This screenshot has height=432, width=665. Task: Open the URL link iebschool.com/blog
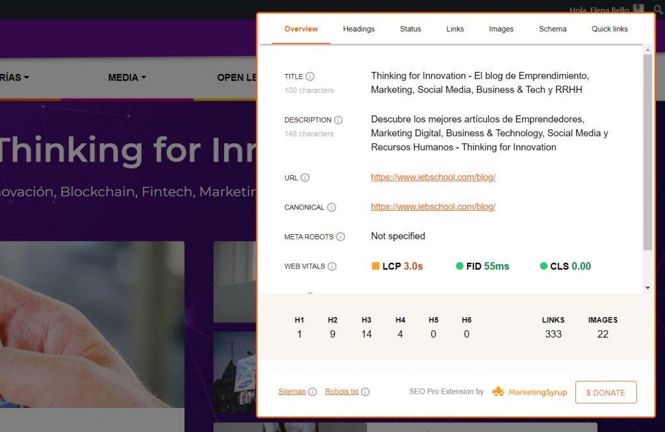(433, 178)
